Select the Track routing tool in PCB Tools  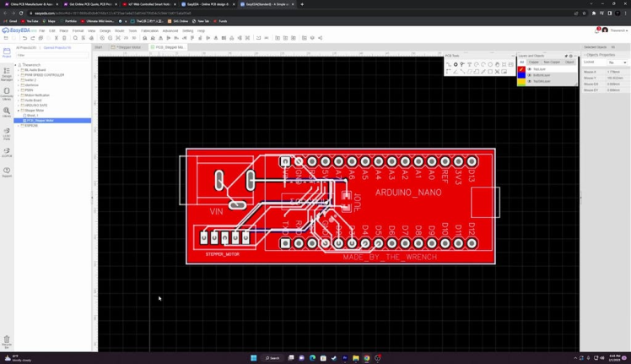pos(449,64)
